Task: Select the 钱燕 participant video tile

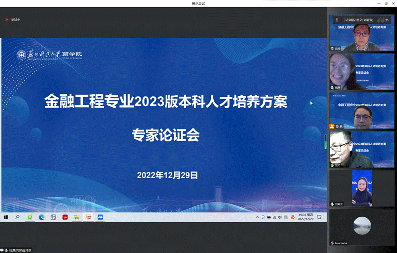Action: tap(362, 71)
